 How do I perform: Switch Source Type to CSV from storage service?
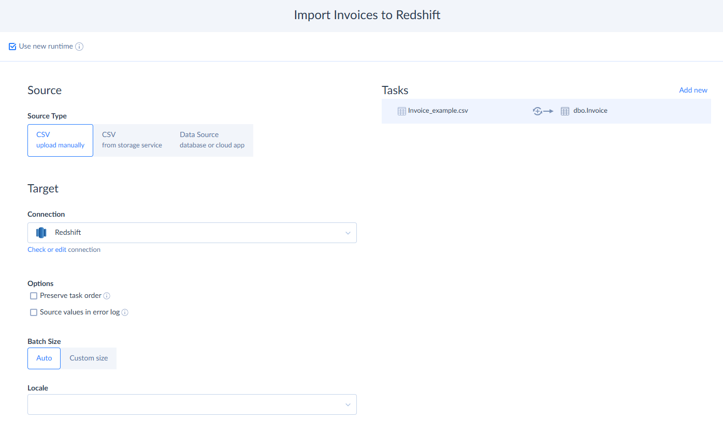(132, 140)
